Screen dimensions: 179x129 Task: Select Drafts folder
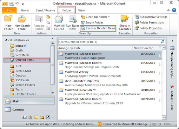point(17,50)
